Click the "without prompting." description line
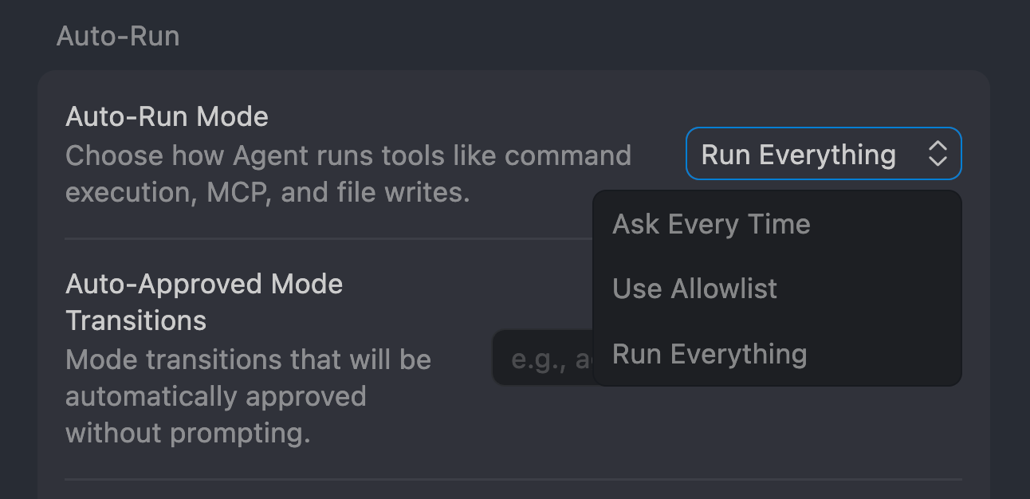Screen dimensions: 1030x499 187,434
